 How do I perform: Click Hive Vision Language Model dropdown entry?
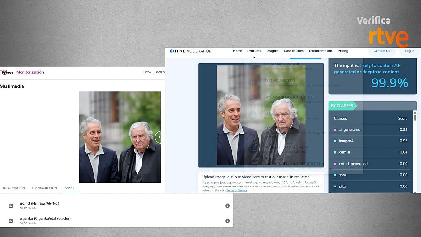click(290, 97)
